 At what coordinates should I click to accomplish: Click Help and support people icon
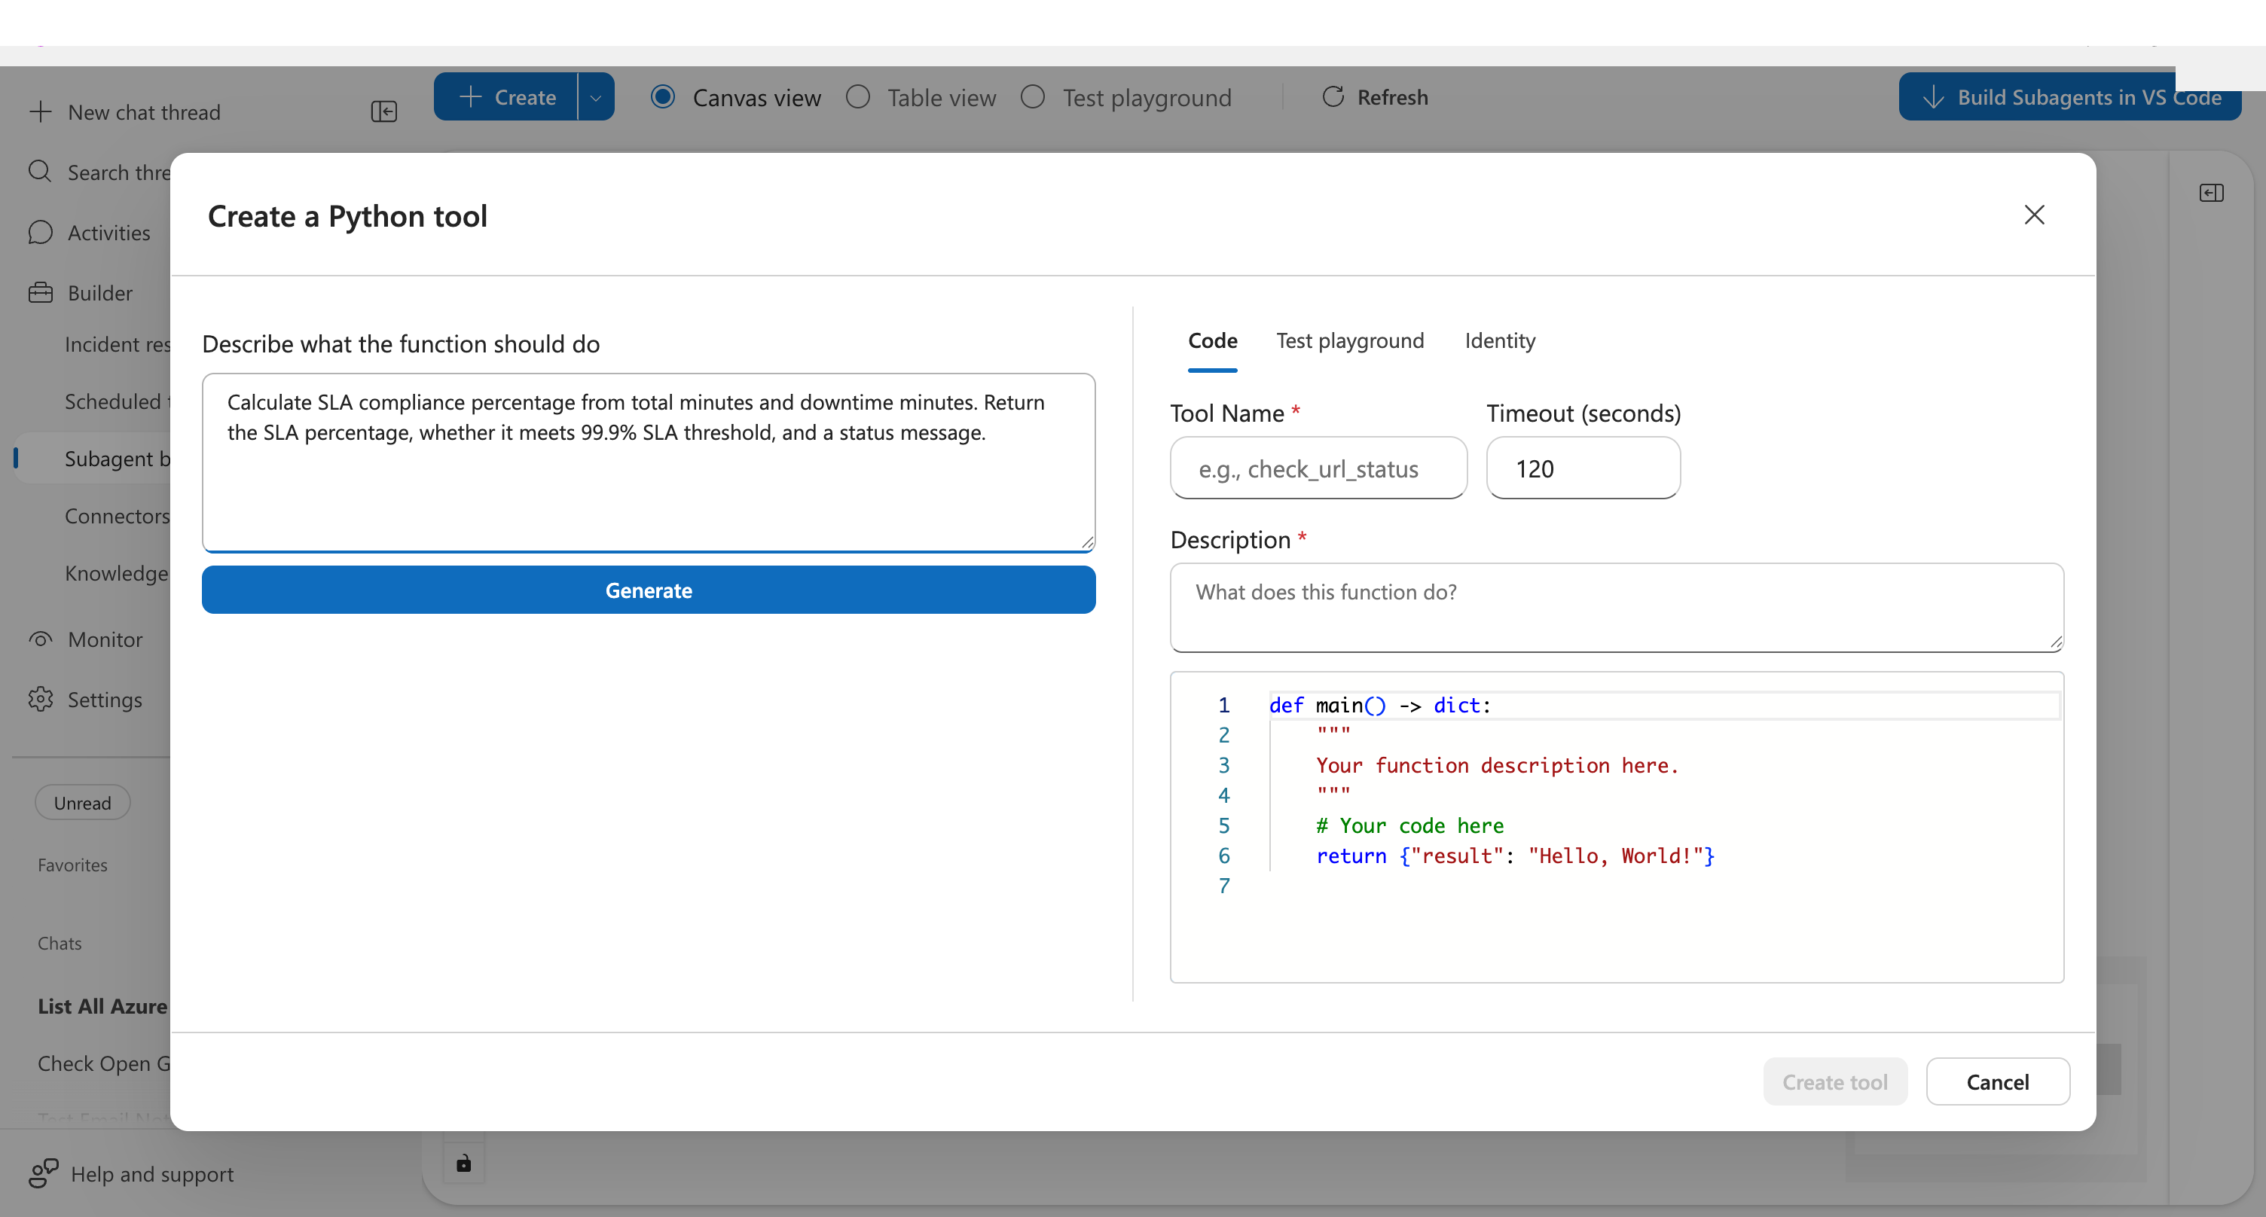pyautogui.click(x=43, y=1173)
